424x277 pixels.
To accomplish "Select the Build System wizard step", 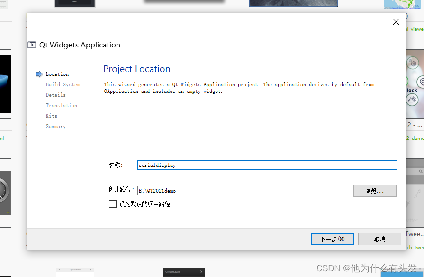I will (x=63, y=84).
